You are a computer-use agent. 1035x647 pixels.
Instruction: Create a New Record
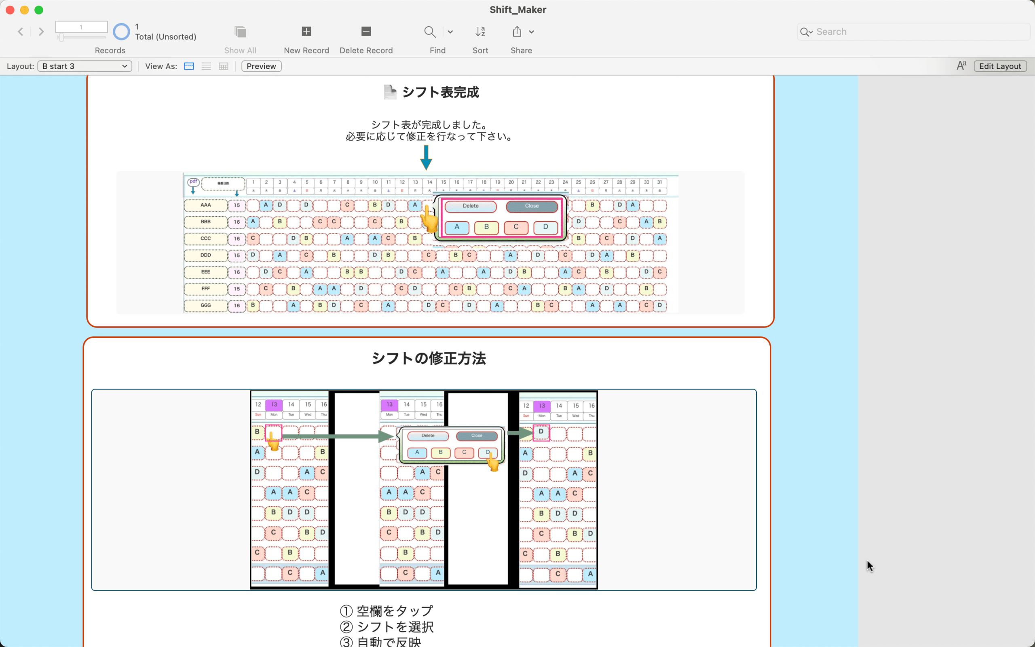pyautogui.click(x=306, y=31)
